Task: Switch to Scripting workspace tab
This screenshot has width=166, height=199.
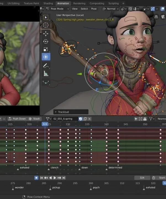Action: (x=114, y=3)
